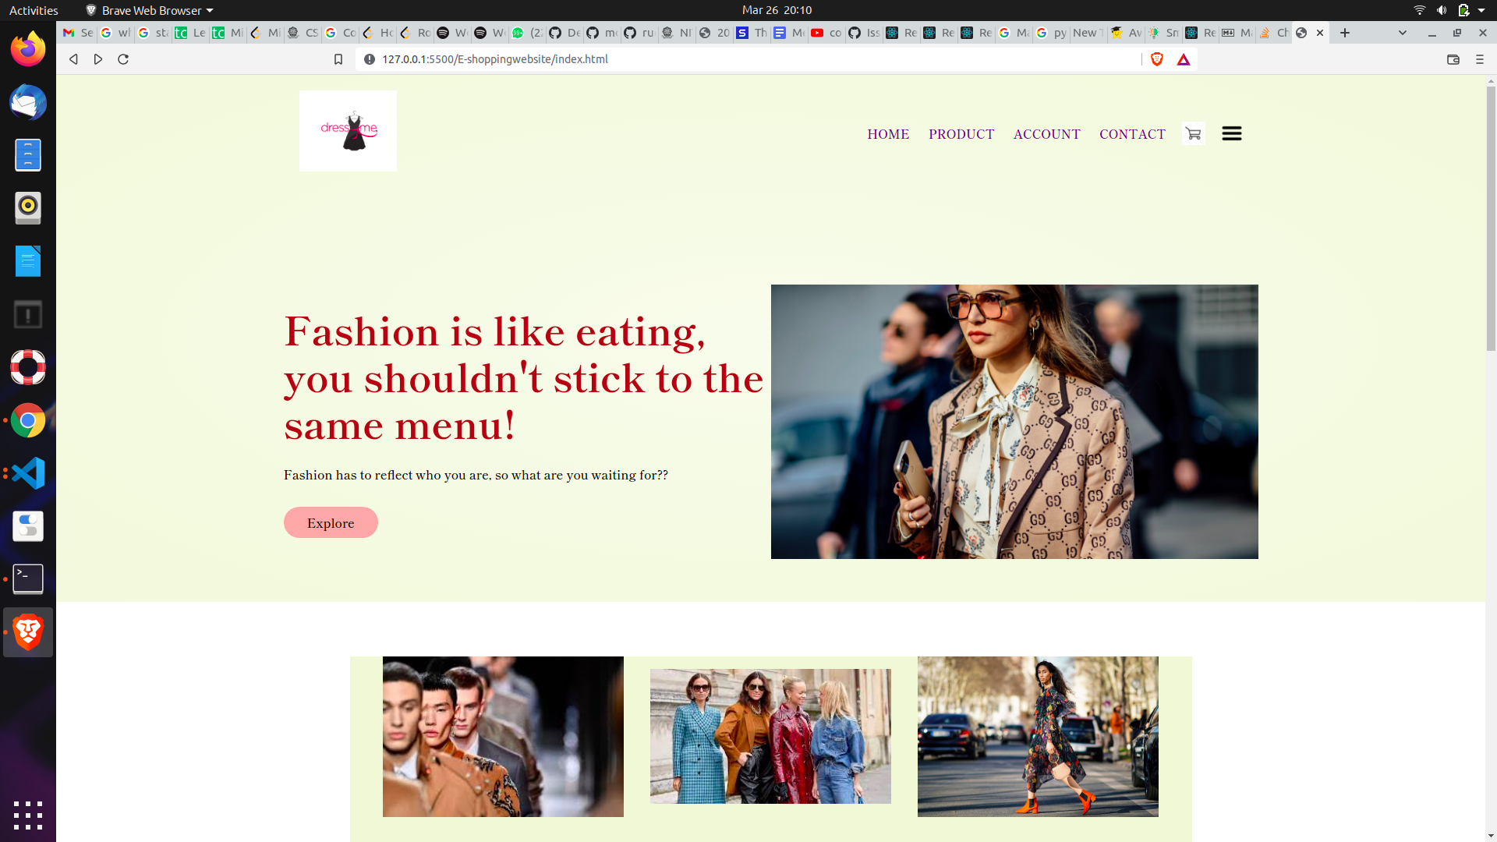Click the Brave Rewards triangle icon
Viewport: 1497px width, 842px height.
1184,60
